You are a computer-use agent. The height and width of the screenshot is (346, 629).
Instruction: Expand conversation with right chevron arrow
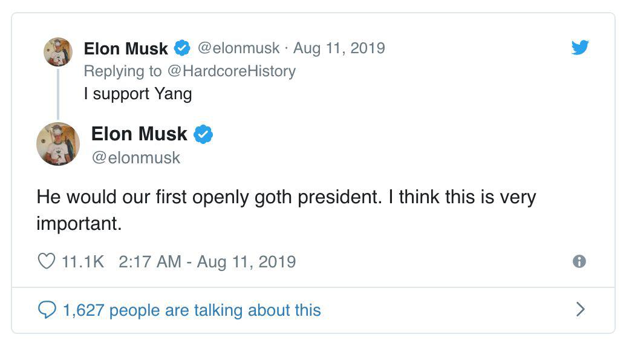click(581, 310)
